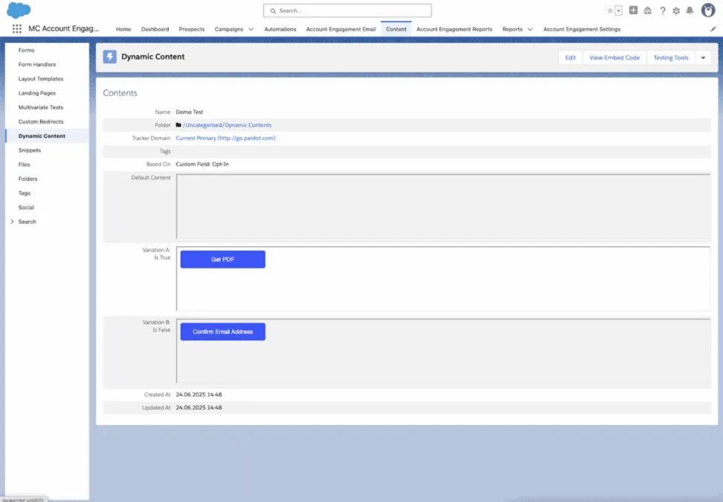Open the favorites list dropdown arrow
This screenshot has height=502, width=723.
tap(619, 10)
